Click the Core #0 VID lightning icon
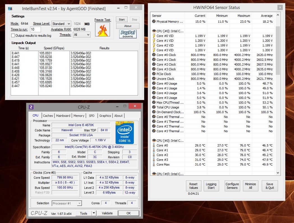294x223 pixels. (x=154, y=36)
